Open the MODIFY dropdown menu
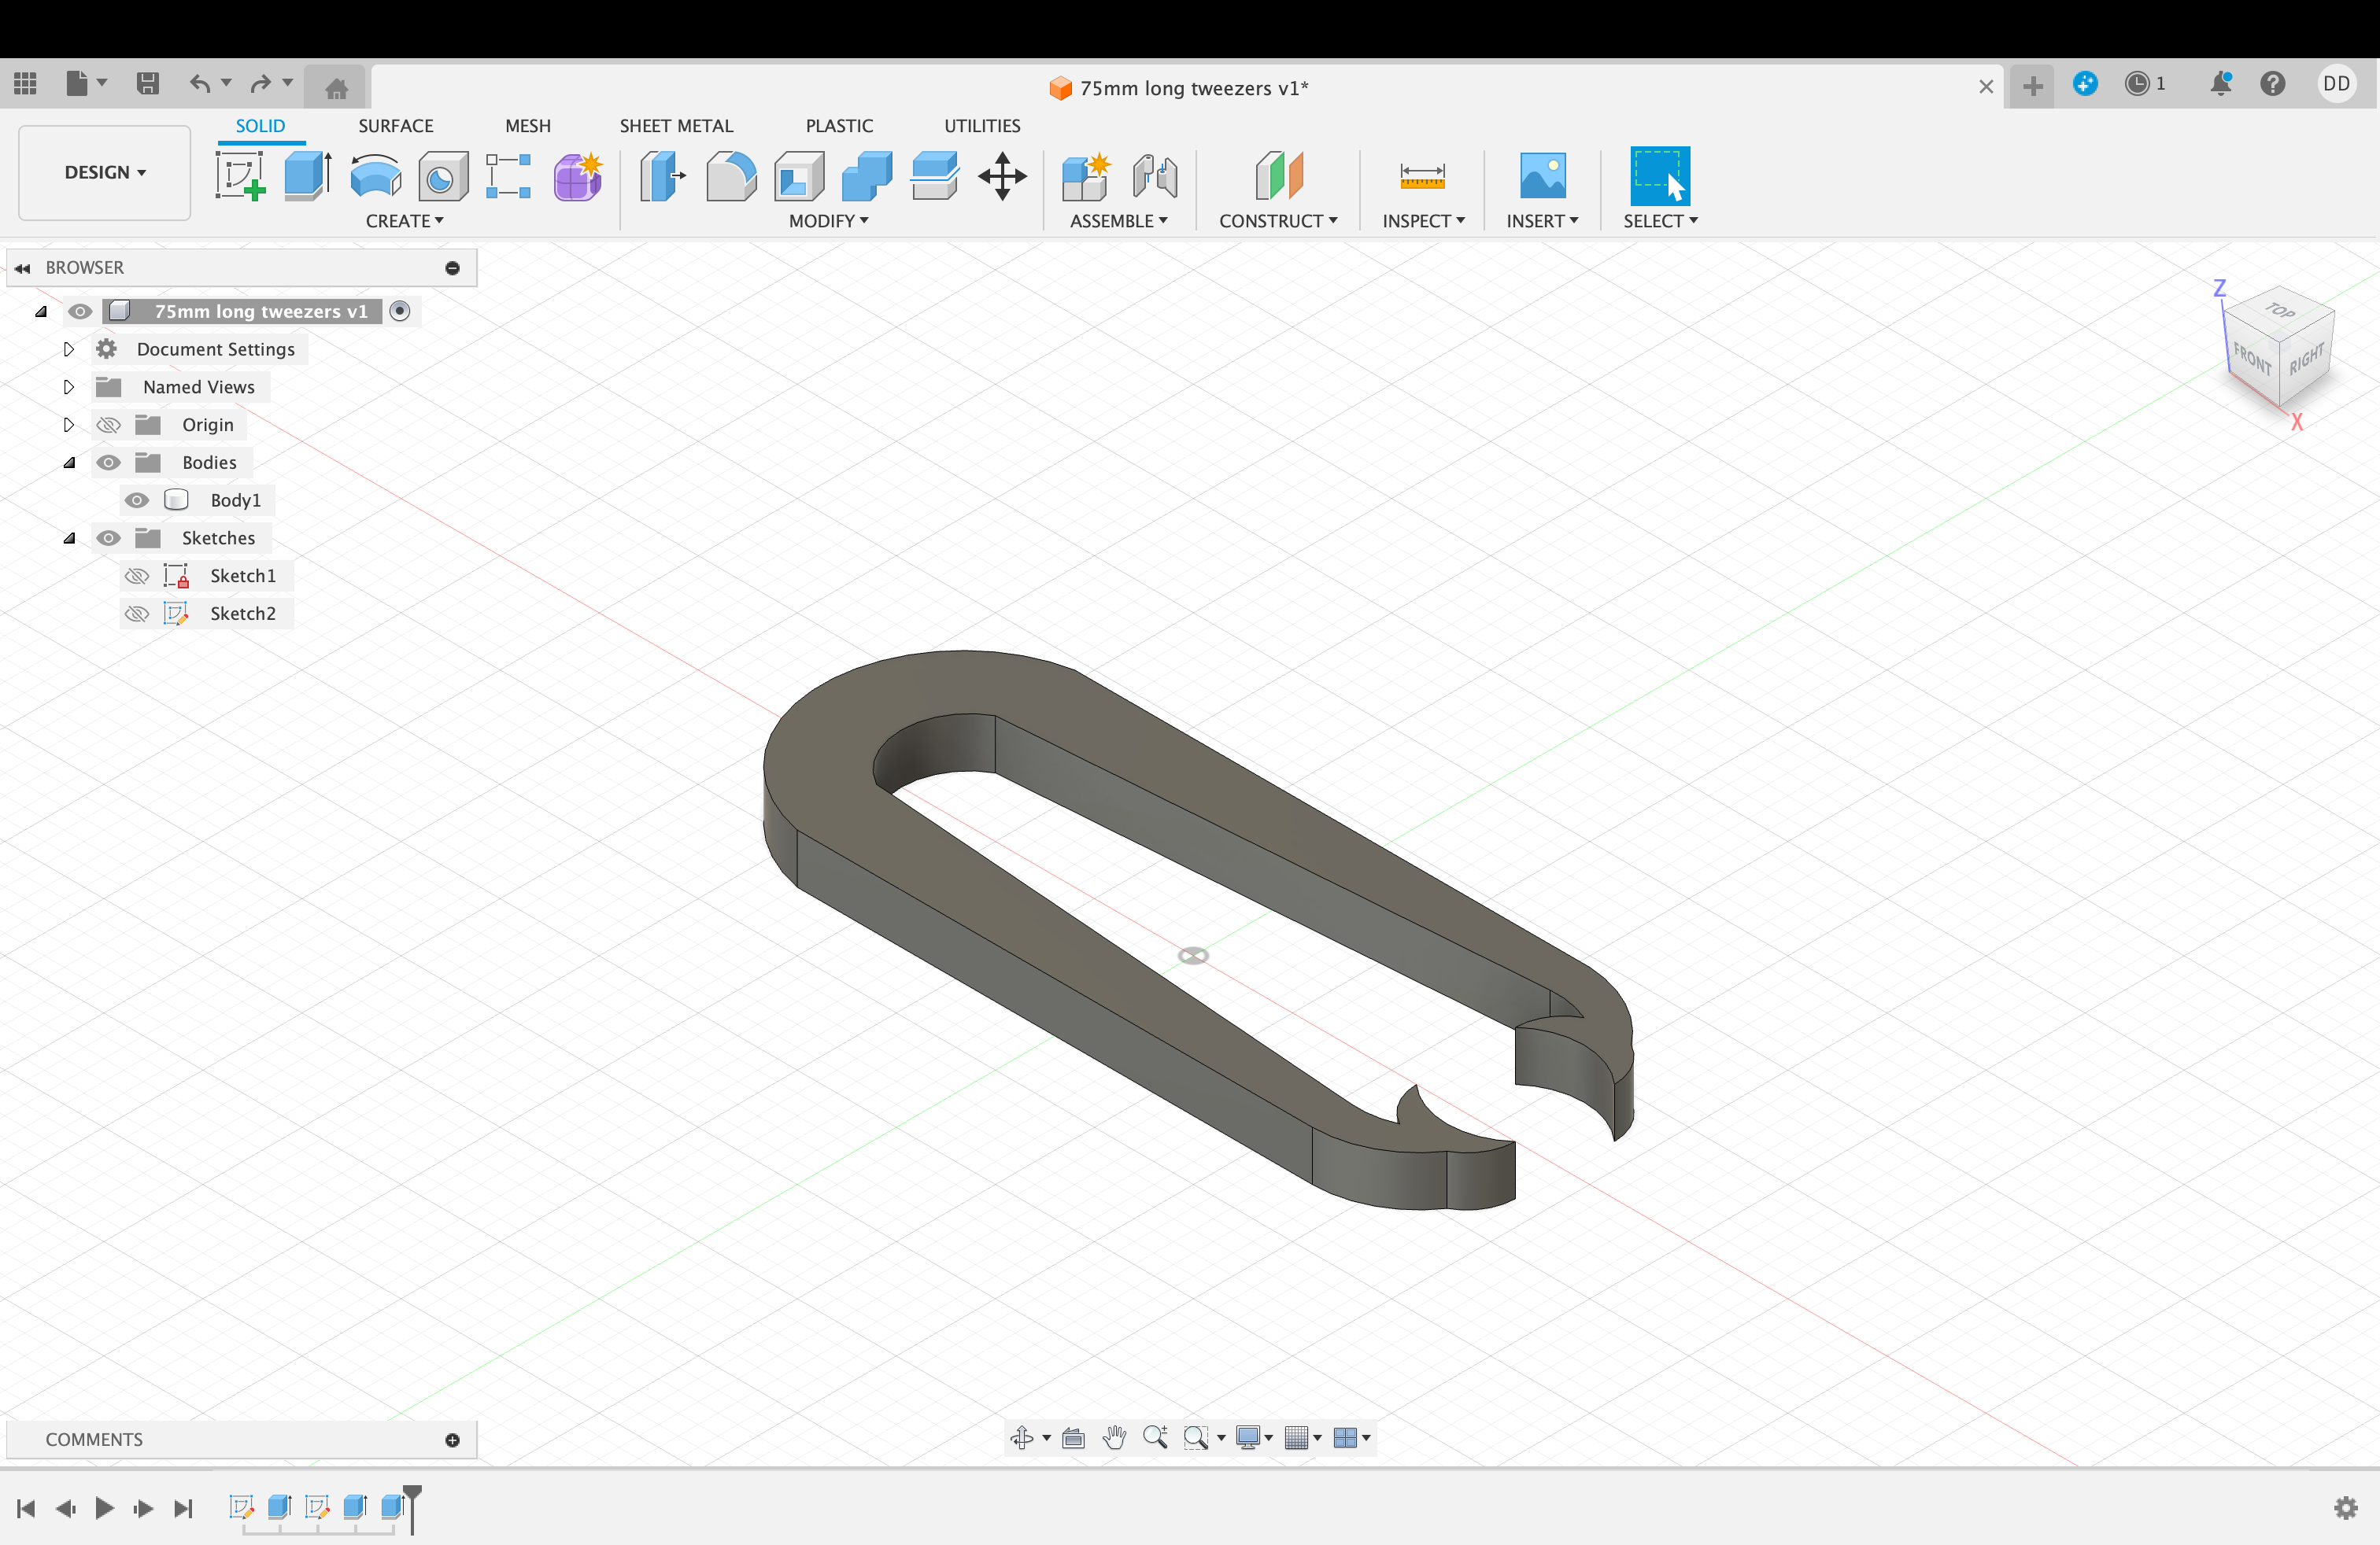Screen dimensions: 2380x1545 [828, 221]
